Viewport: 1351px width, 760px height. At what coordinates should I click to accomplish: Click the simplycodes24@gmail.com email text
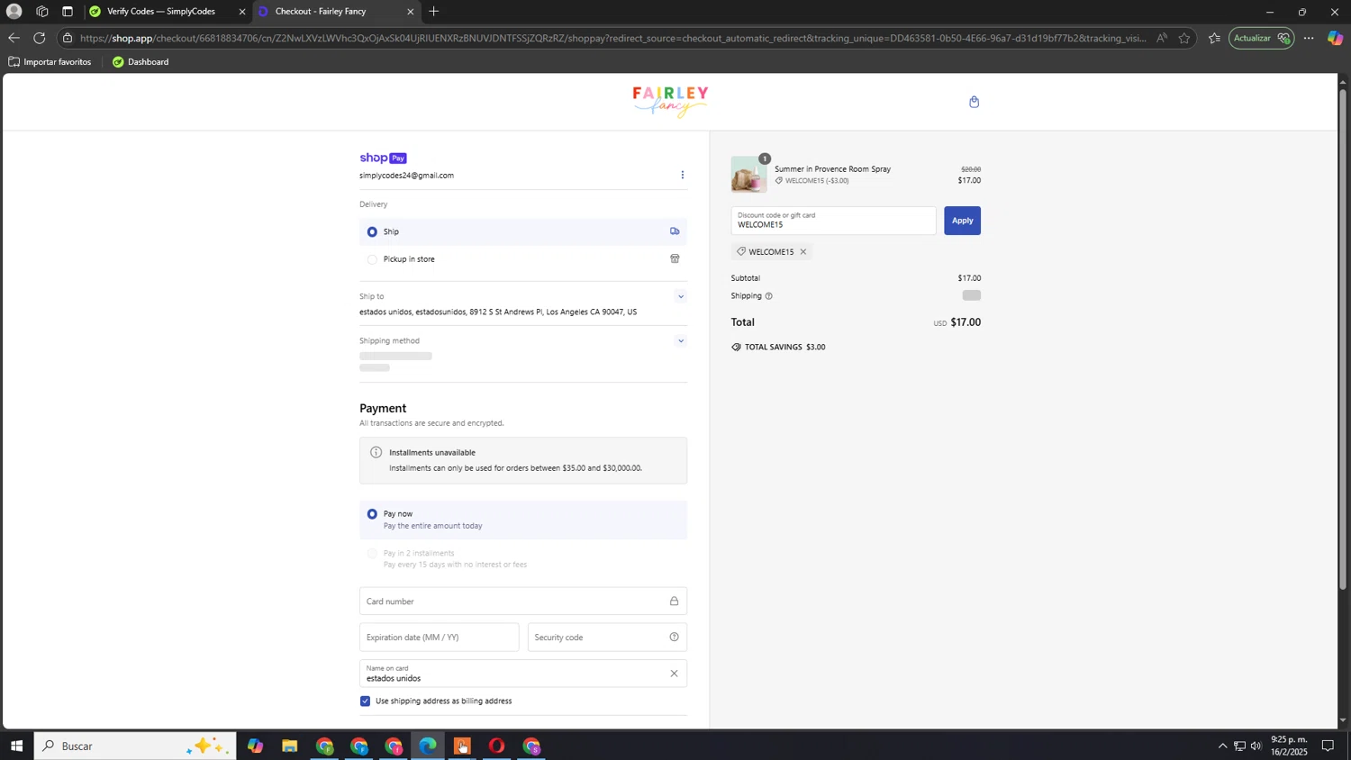click(406, 176)
